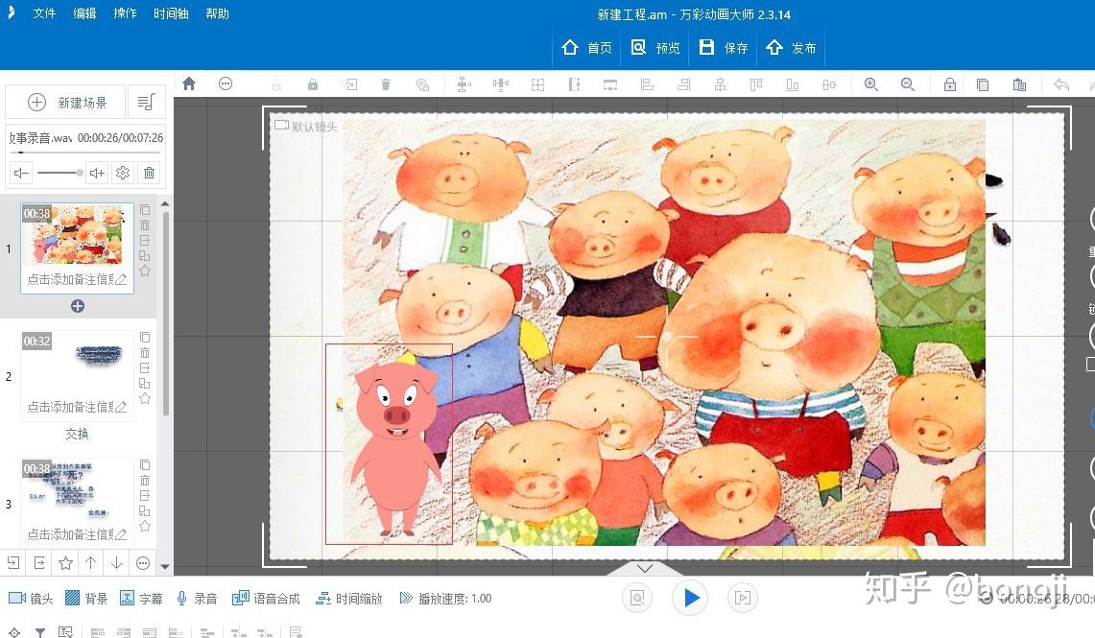
Task: Add a camera with 镜头
Action: (x=31, y=599)
